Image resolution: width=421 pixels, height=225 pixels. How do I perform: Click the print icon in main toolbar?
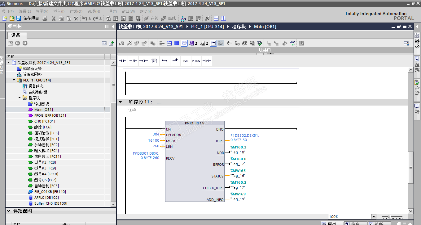[x=45, y=19]
